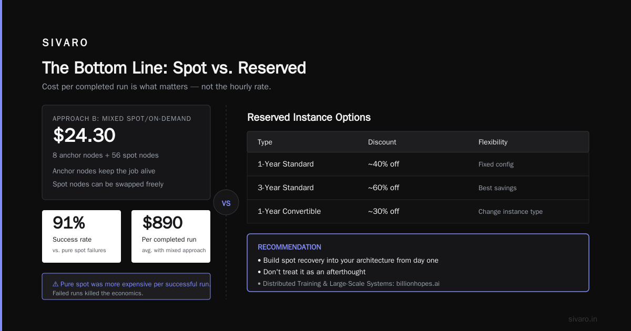Click the "Per completed run" label
This screenshot has width=631, height=331.
169,240
